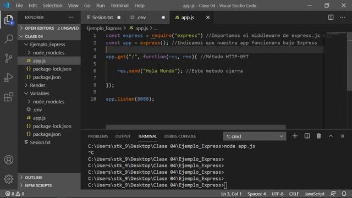Click the editor horizontal scrollbar

pyautogui.click(x=196, y=127)
